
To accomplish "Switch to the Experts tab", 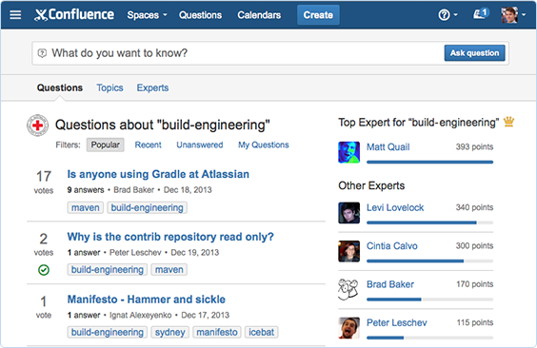I will (152, 87).
